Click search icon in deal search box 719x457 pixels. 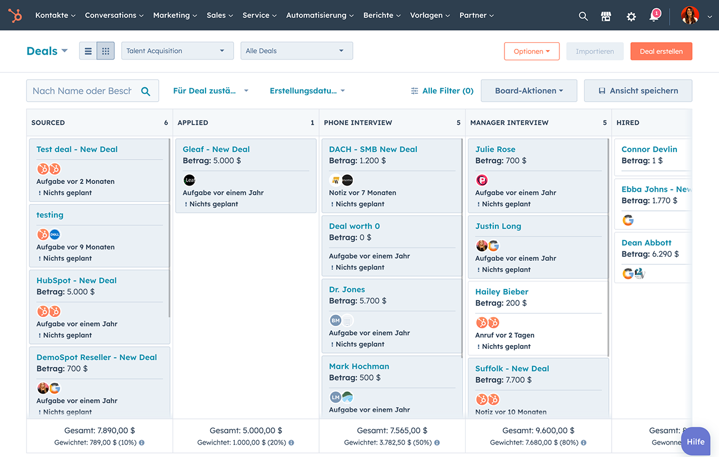coord(145,91)
